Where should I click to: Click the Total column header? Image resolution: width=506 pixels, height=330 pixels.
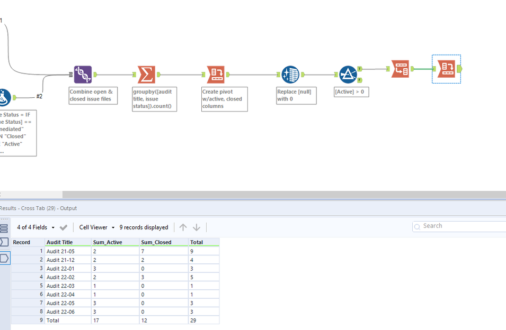tap(203, 242)
